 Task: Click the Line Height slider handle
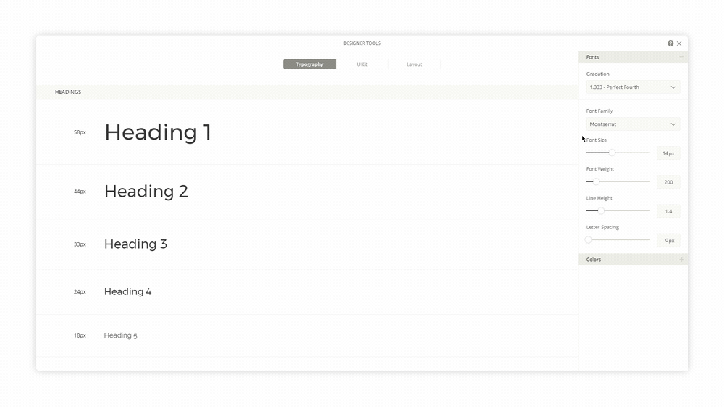[x=600, y=211]
